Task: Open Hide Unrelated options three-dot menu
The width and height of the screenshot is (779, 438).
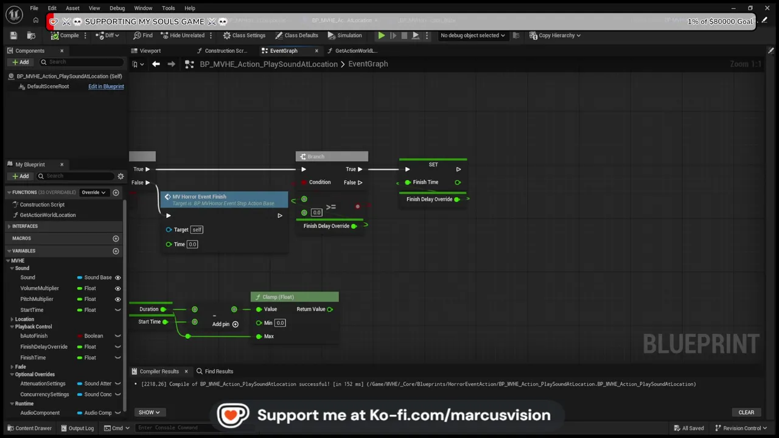Action: (211, 35)
